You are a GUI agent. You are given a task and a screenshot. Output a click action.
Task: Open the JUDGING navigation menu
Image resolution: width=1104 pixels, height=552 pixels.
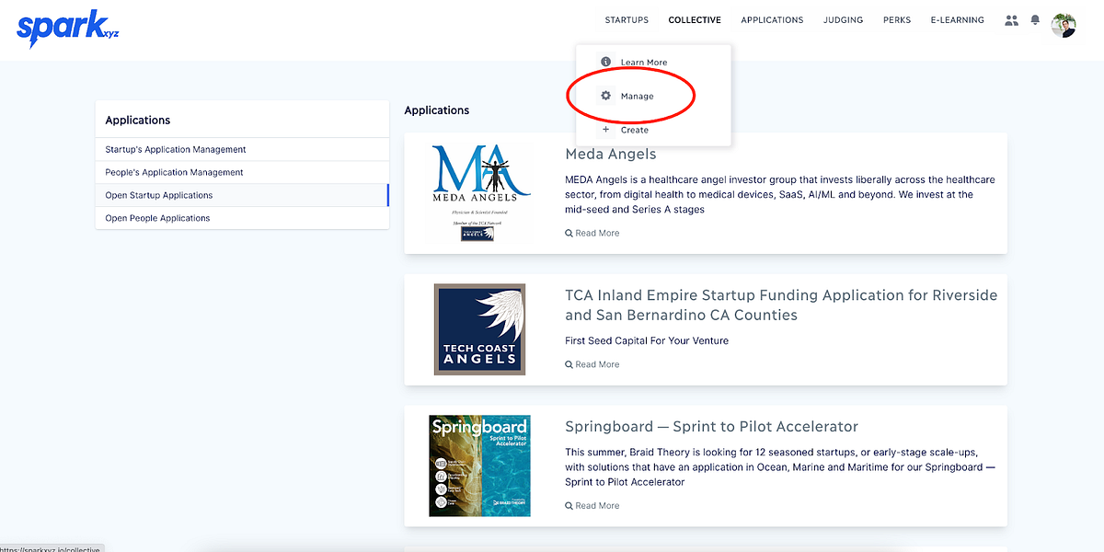[x=843, y=19]
